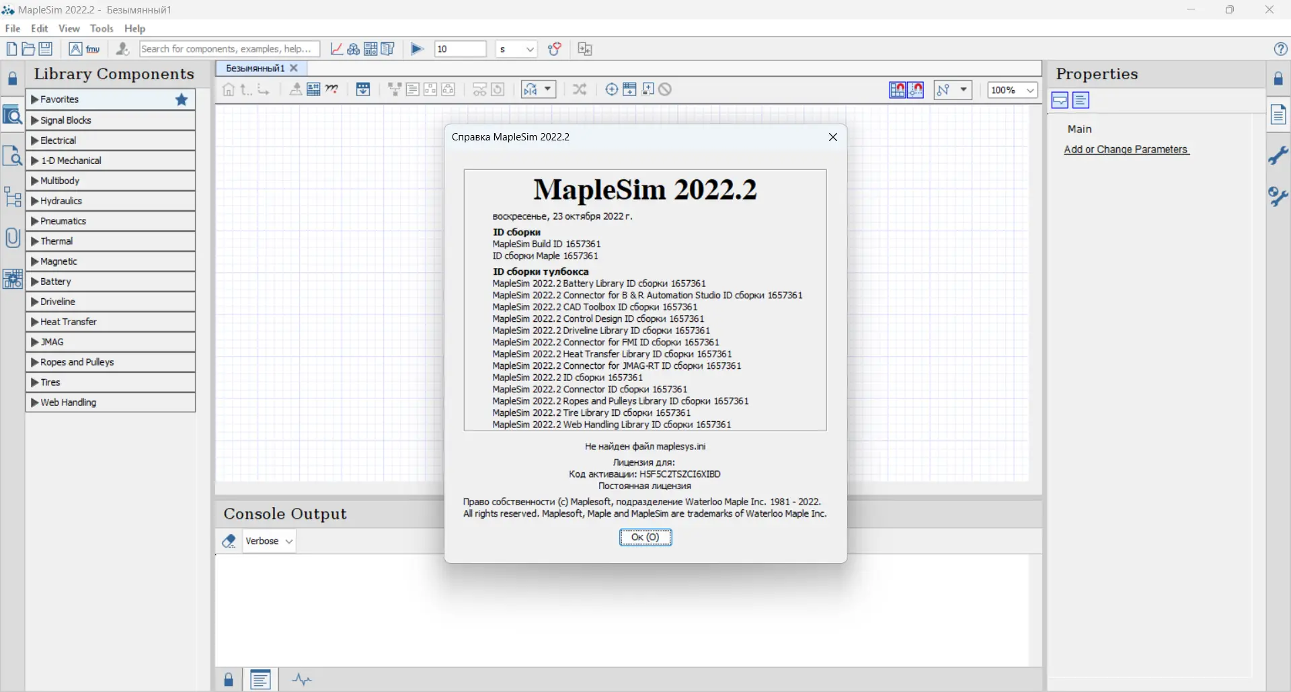Clear the console with the eraser icon
This screenshot has height=692, width=1291.
pos(229,541)
